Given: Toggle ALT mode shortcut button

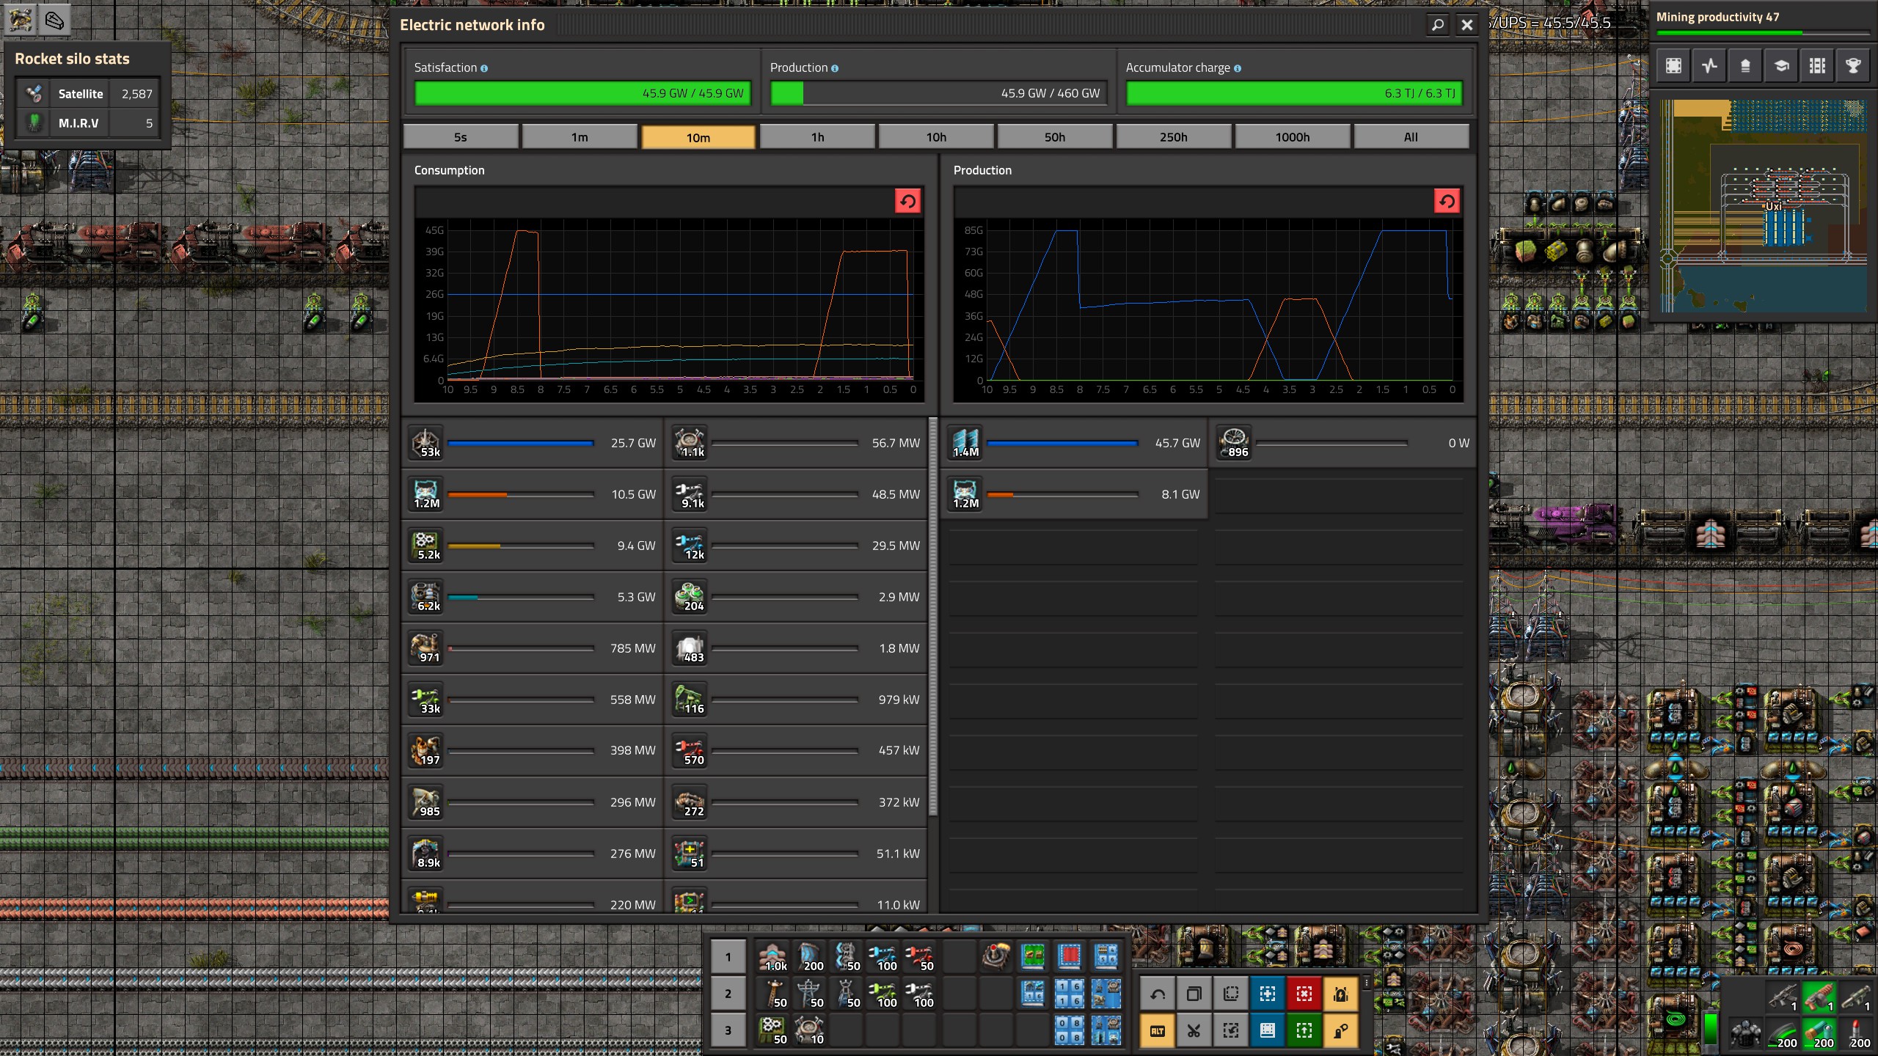Looking at the screenshot, I should [1158, 1031].
